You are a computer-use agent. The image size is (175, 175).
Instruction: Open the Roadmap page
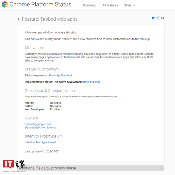click(89, 5)
